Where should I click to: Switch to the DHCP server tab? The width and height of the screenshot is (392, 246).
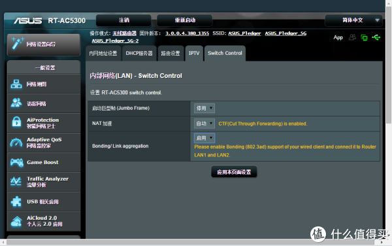pos(139,53)
